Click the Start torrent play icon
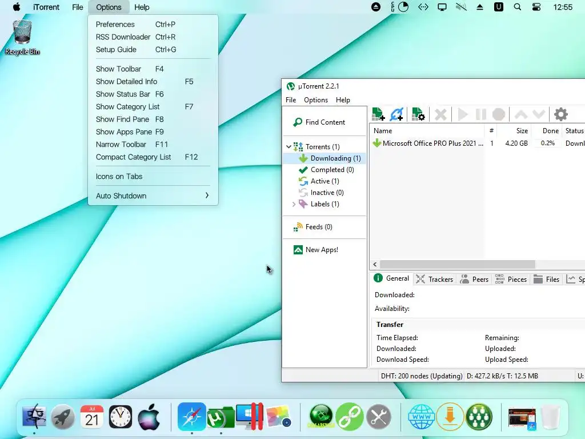Image resolution: width=585 pixels, height=439 pixels. (463, 114)
